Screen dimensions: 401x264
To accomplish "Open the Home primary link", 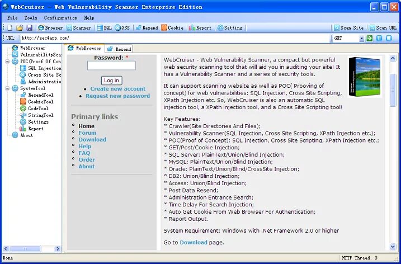I will 87,126.
